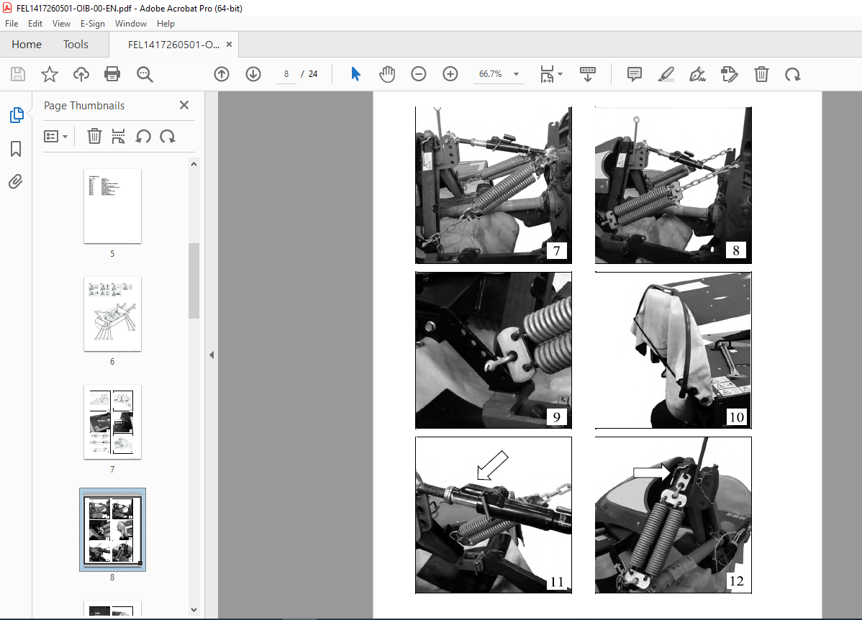Select page 6 thumbnail
Image resolution: width=862 pixels, height=620 pixels.
pos(112,314)
